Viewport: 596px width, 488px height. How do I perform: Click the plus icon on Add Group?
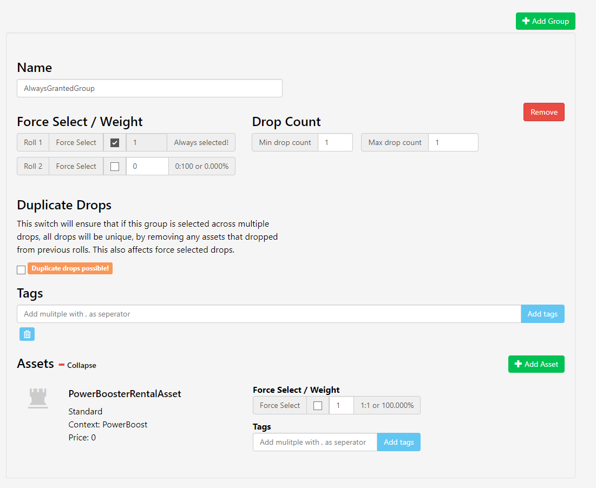pos(526,21)
